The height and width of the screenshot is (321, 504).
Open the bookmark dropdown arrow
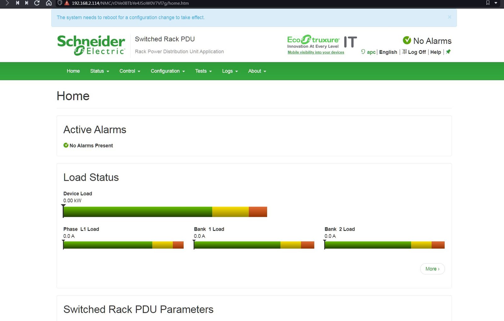pos(496,3)
